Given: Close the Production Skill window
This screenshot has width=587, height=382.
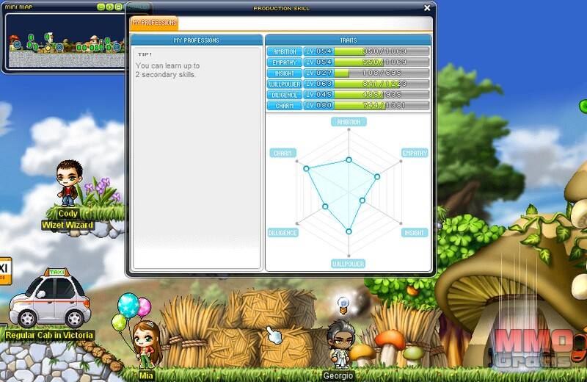Looking at the screenshot, I should coord(427,8).
